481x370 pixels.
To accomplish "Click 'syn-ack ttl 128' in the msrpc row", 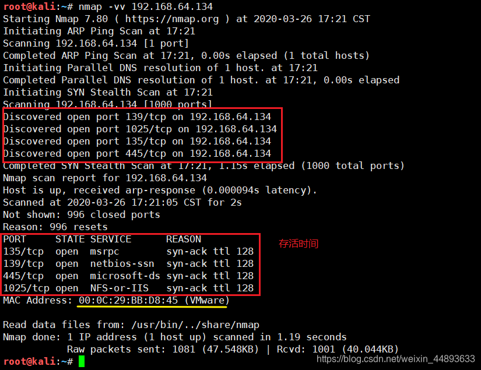I will (x=210, y=252).
